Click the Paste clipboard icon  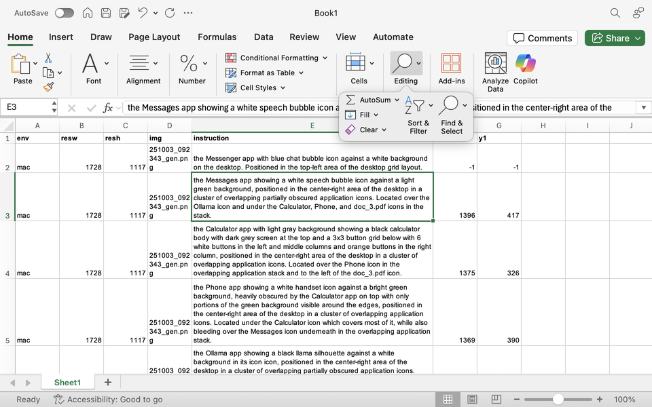(22, 65)
